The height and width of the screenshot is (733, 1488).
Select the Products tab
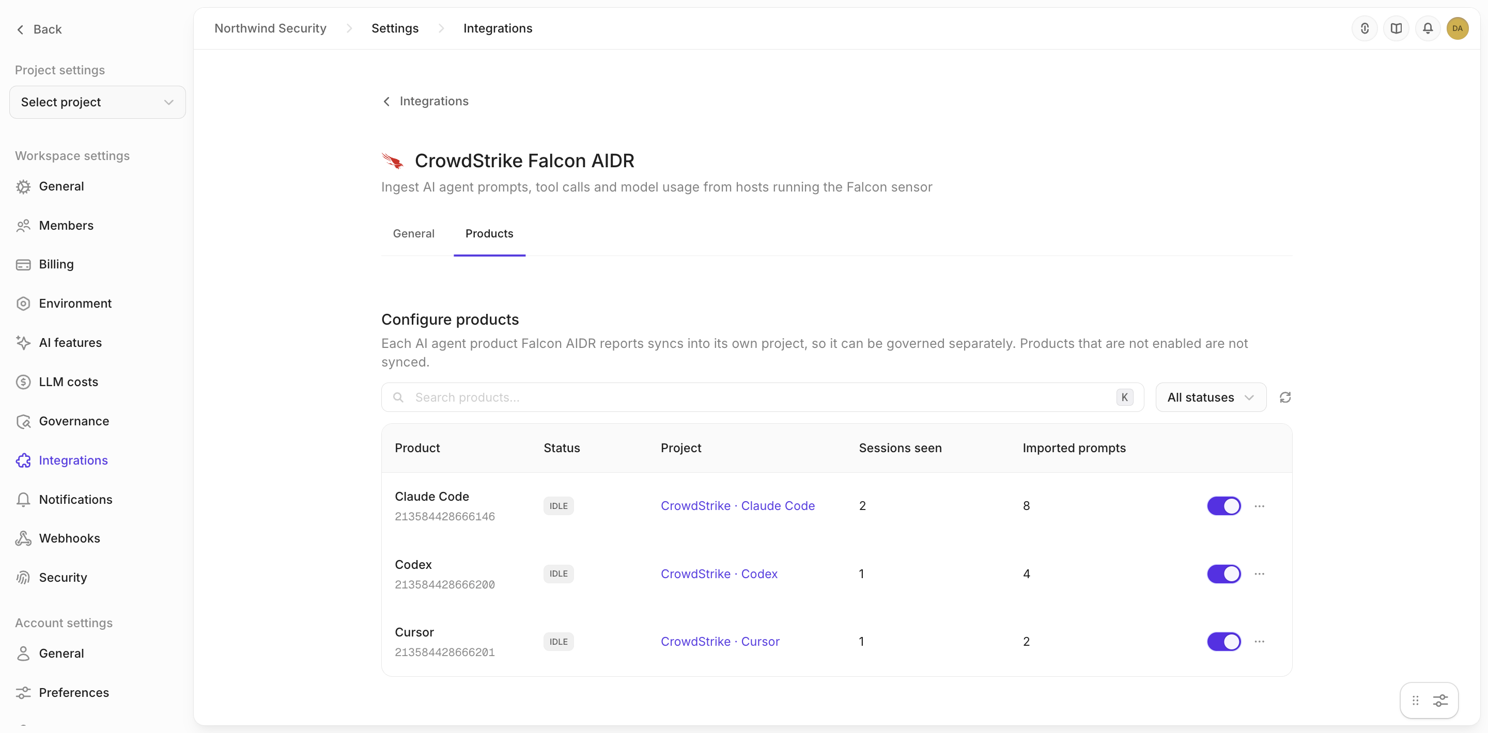489,234
